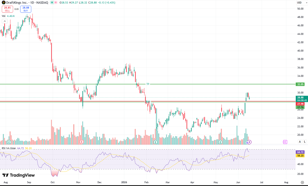Select the RSI 14 close indicator legend

coord(9,148)
